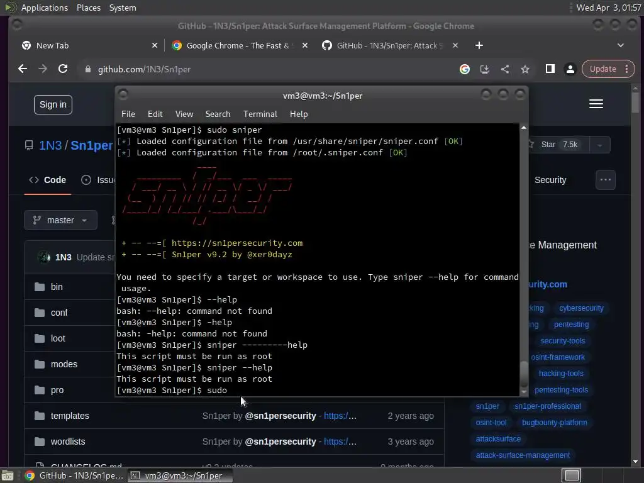
Task: Open GitHub's hamburger menu icon
Action: pos(596,104)
